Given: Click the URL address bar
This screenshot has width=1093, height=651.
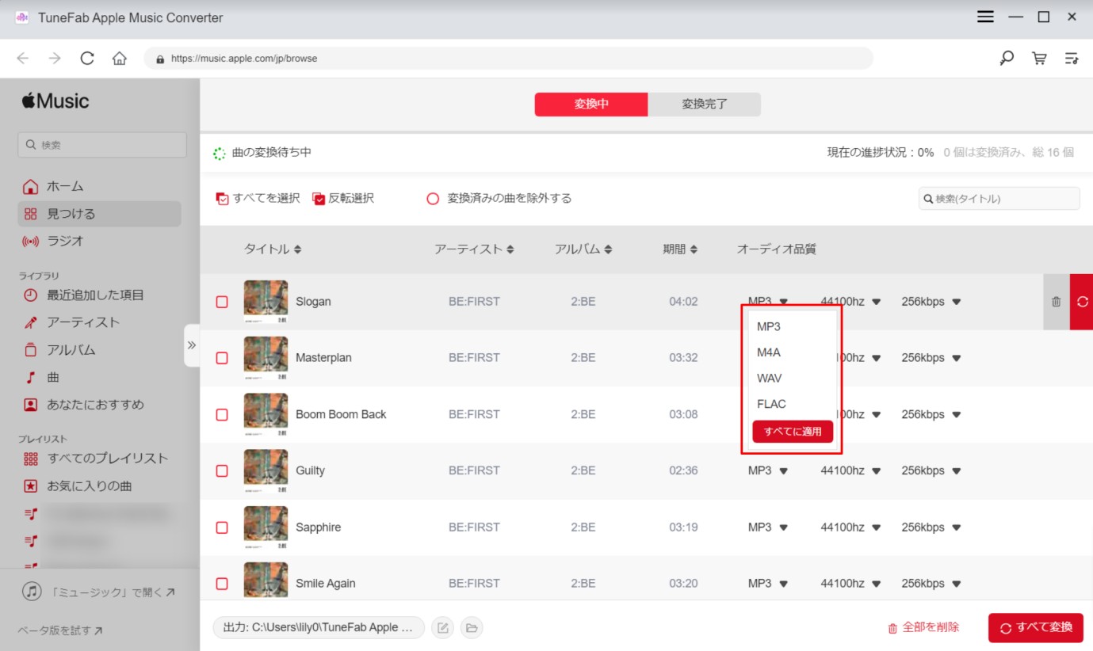Looking at the screenshot, I should [x=509, y=59].
